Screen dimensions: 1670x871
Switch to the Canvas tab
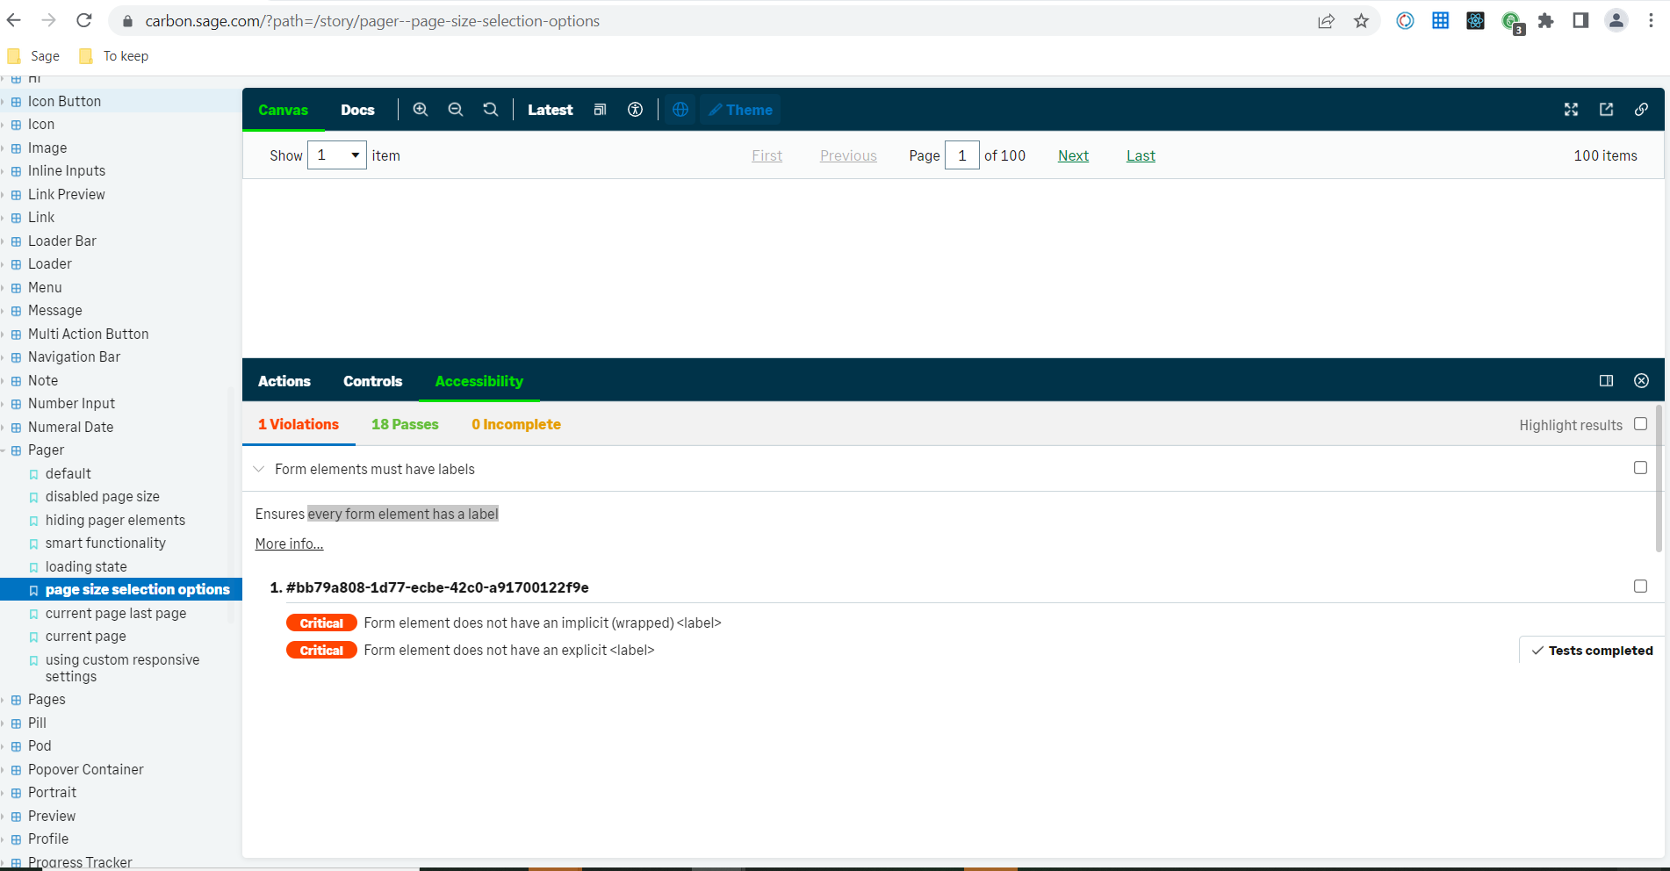click(283, 110)
